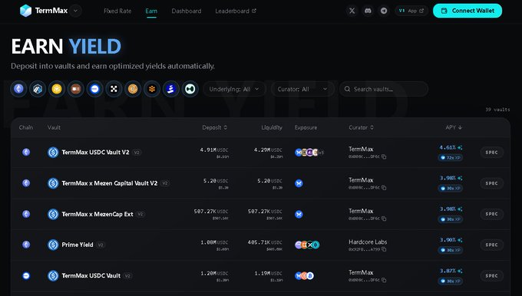The width and height of the screenshot is (522, 296).
Task: Click exposure icons of TermMax USDC Vault V2
Action: point(309,153)
